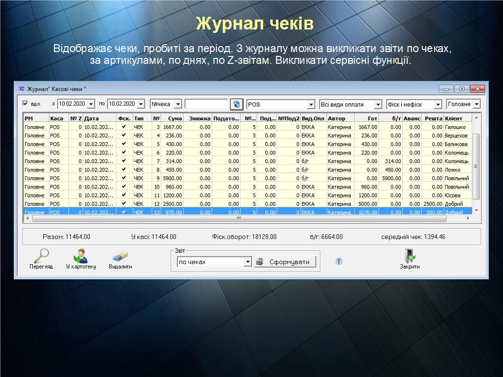Click the printer icon on Сформувати button

point(259,262)
